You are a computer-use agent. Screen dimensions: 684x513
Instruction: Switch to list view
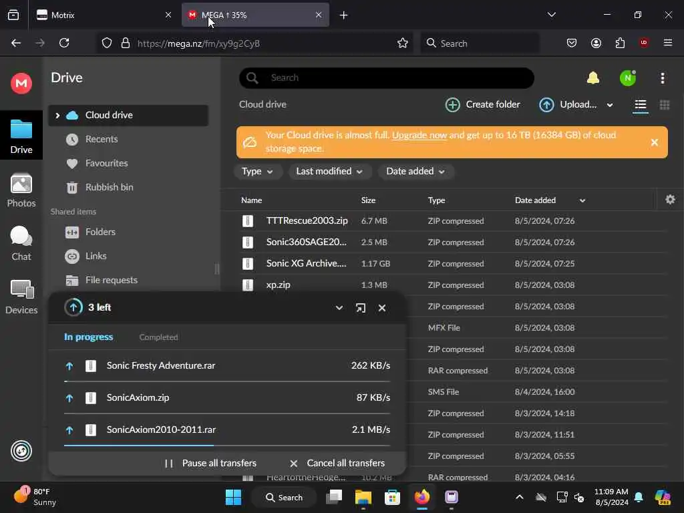[x=641, y=105]
